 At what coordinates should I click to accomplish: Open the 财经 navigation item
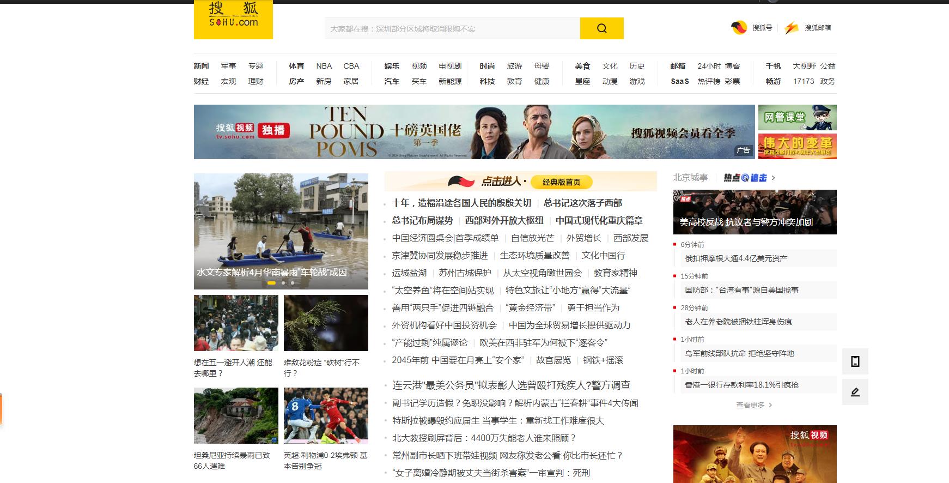[x=201, y=81]
